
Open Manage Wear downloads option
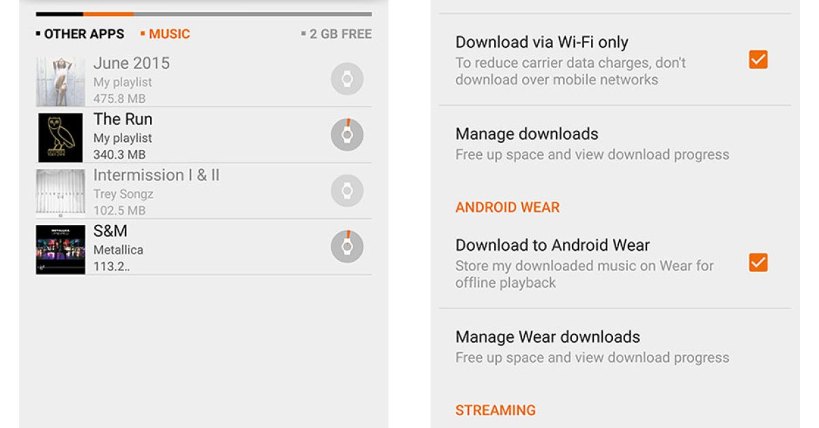pyautogui.click(x=547, y=337)
